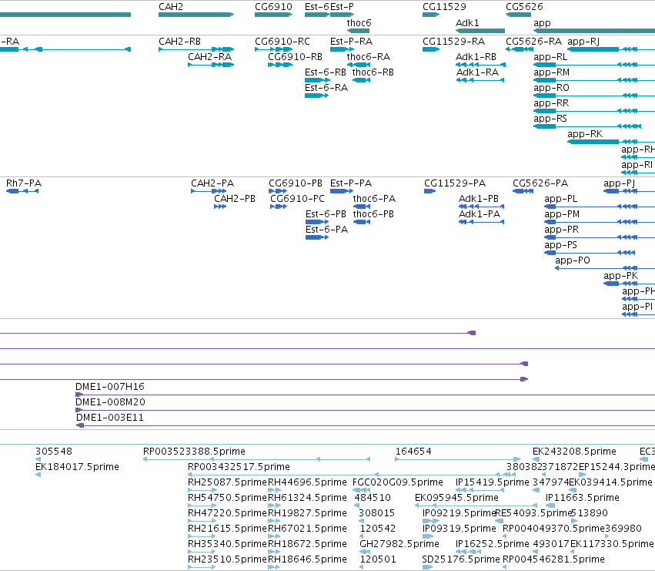Select EST SD25176.5prime

(x=427, y=567)
